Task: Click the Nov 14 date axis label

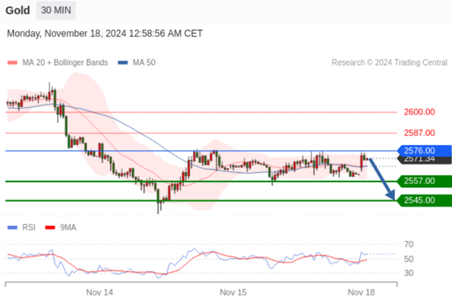Action: click(100, 292)
